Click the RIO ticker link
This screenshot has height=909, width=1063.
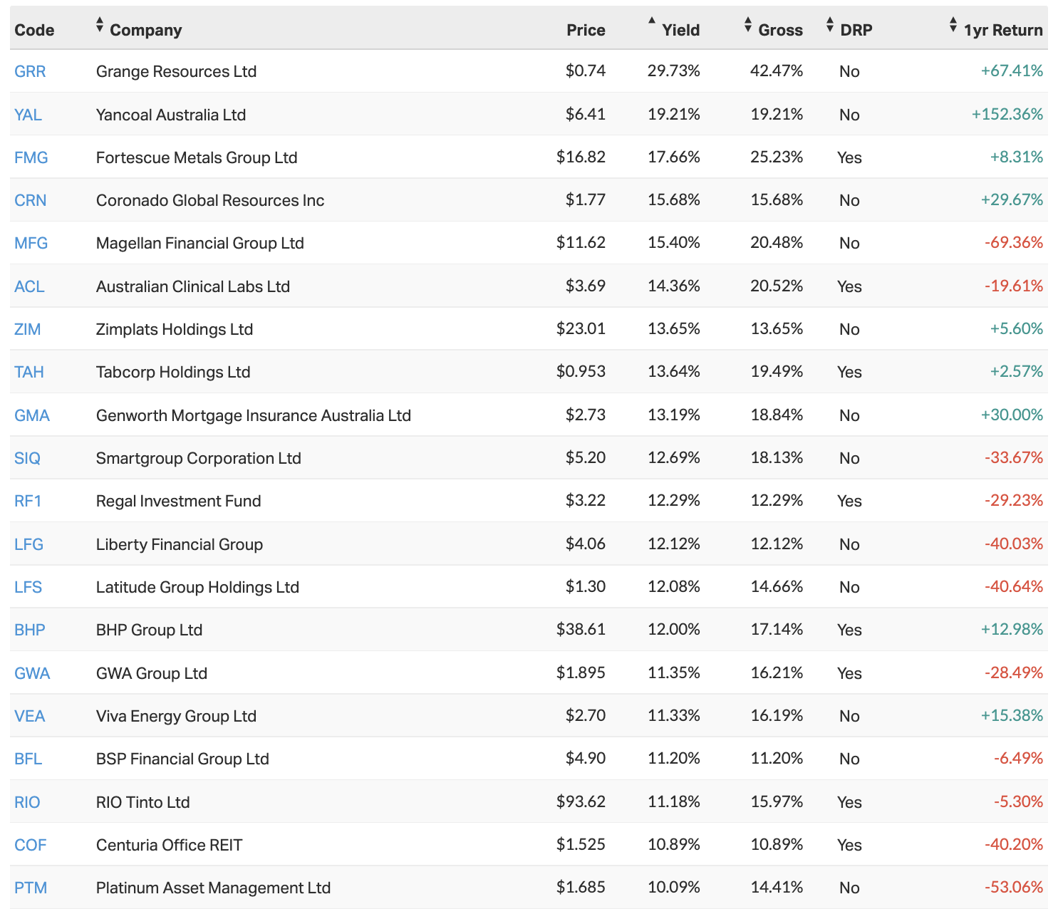pyautogui.click(x=27, y=802)
